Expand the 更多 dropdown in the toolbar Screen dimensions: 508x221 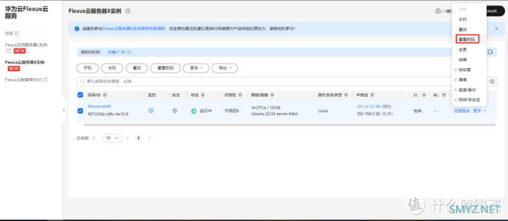196,68
